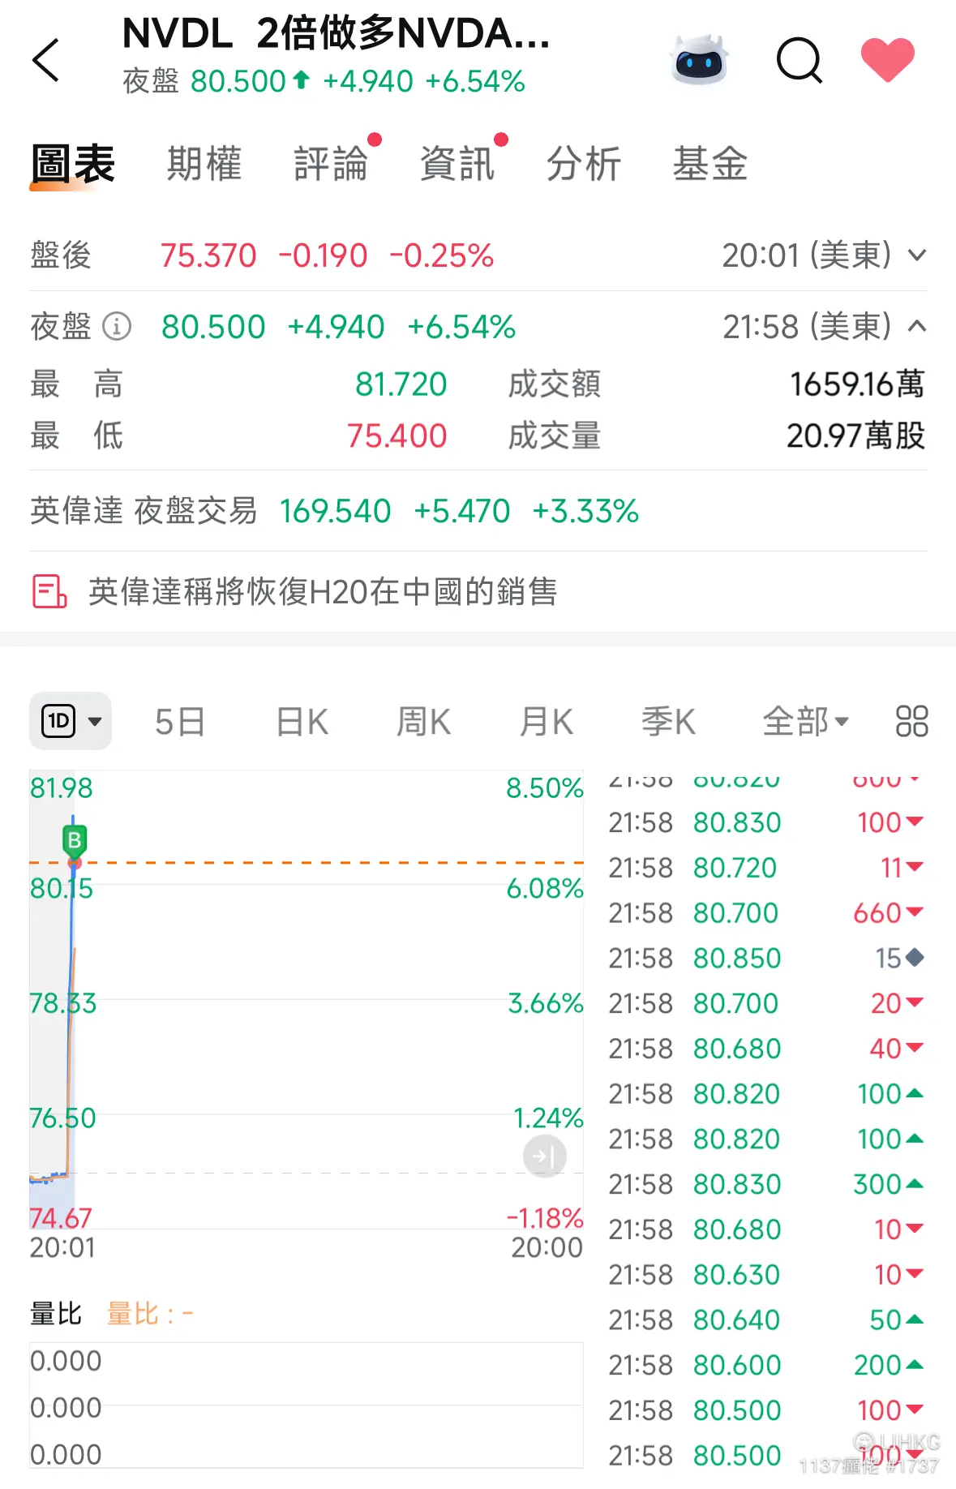Select the 80.720 trade with volume 11
The height and width of the screenshot is (1489, 956).
(766, 868)
